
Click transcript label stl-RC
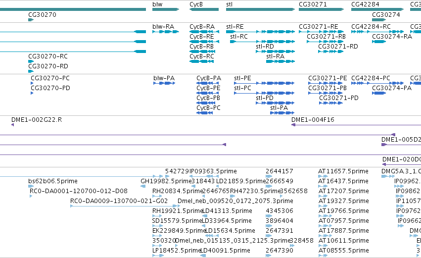point(238,37)
